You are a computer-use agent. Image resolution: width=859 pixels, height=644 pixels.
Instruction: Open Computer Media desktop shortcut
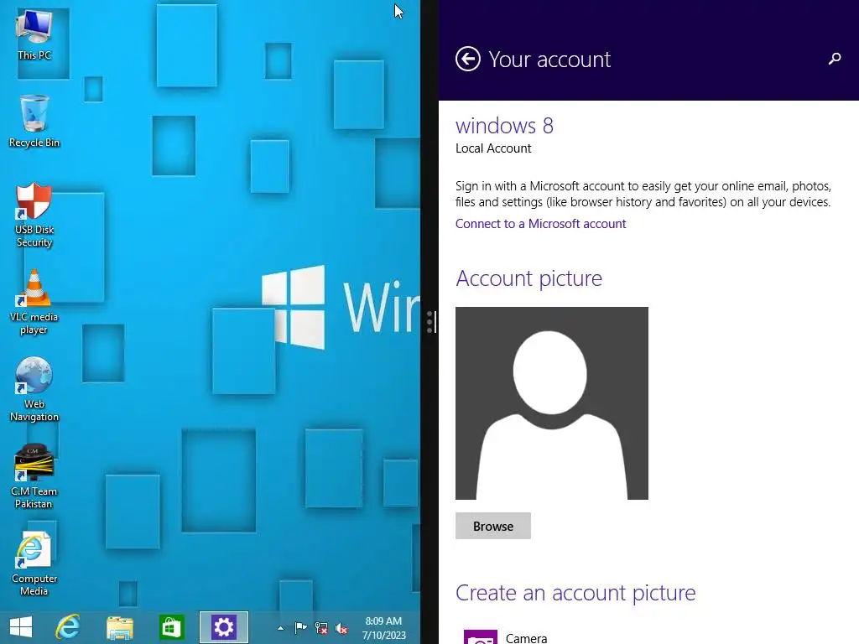coord(34,563)
